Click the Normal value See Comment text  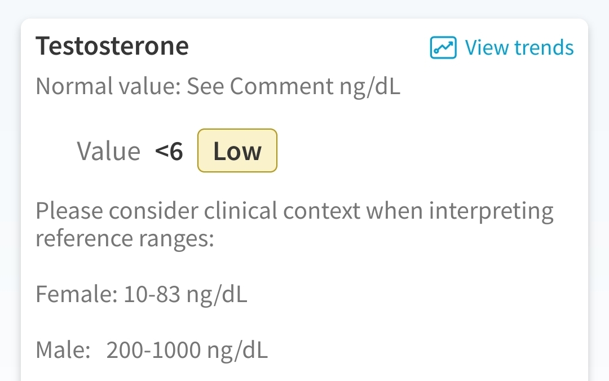218,86
